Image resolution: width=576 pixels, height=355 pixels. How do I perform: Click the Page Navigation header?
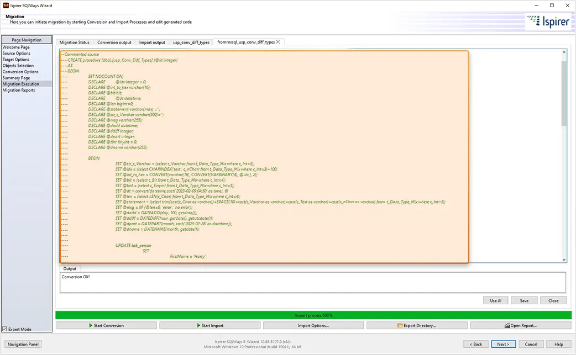click(27, 40)
